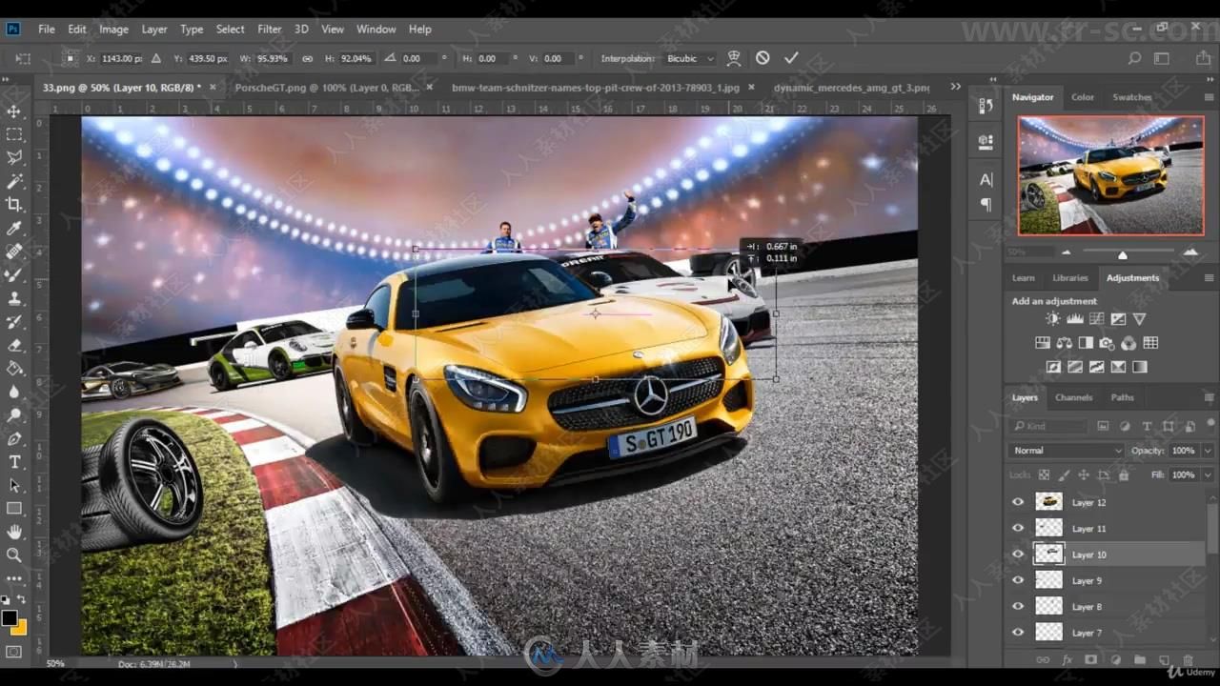Select the Dodge tool
This screenshot has height=686, width=1220.
tap(14, 414)
